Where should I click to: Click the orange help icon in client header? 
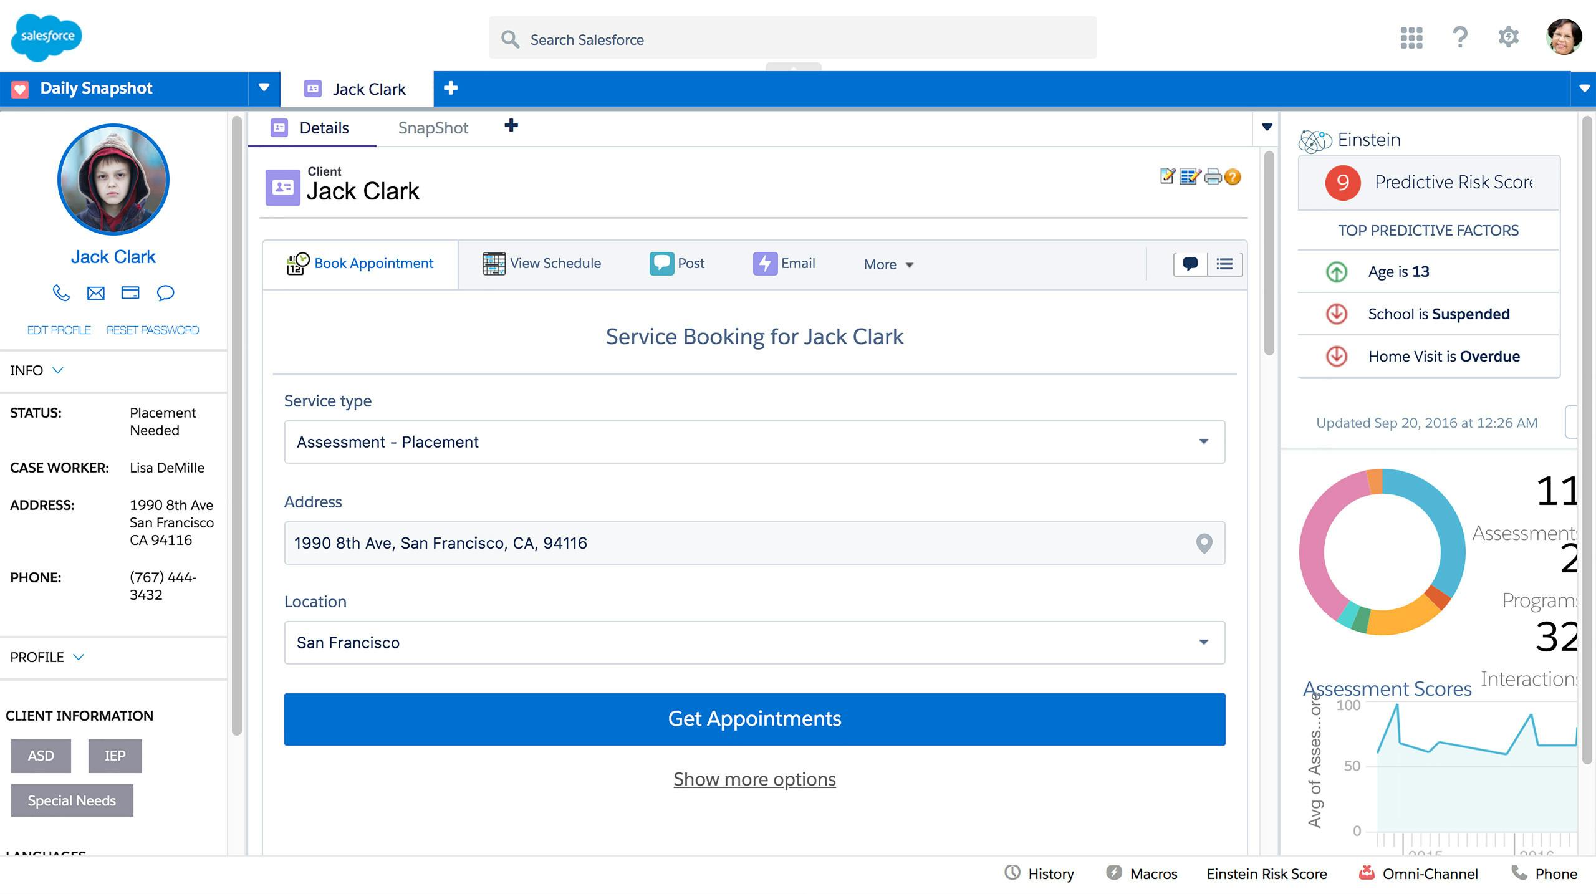[1233, 177]
